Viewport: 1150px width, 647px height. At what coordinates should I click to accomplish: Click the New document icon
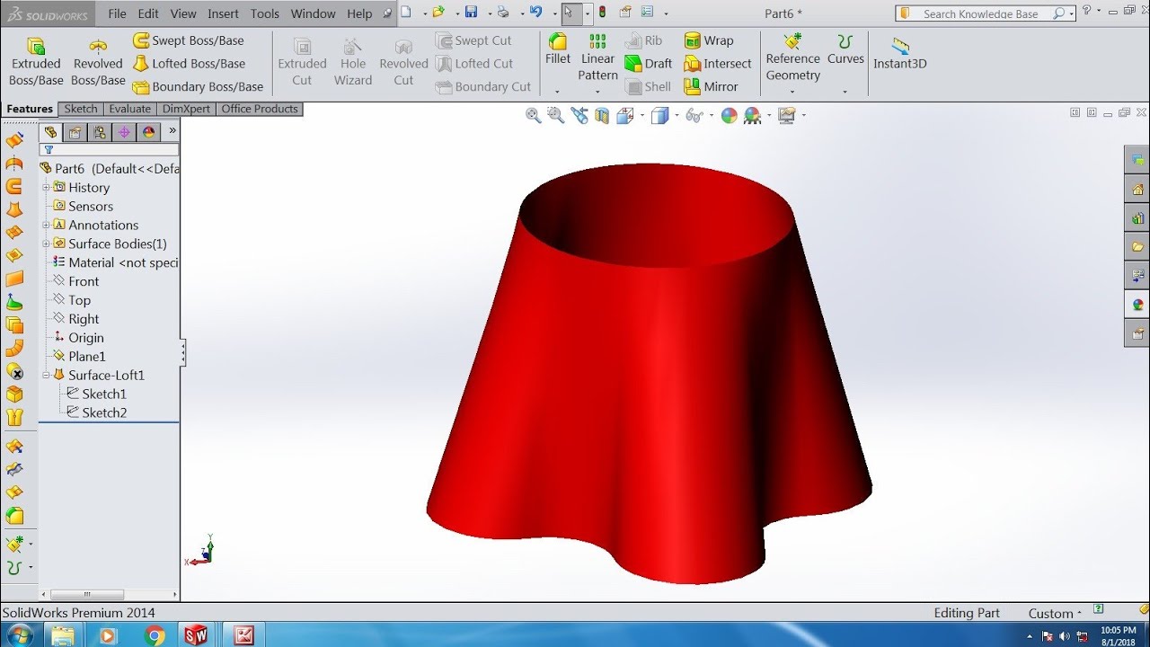[x=406, y=13]
